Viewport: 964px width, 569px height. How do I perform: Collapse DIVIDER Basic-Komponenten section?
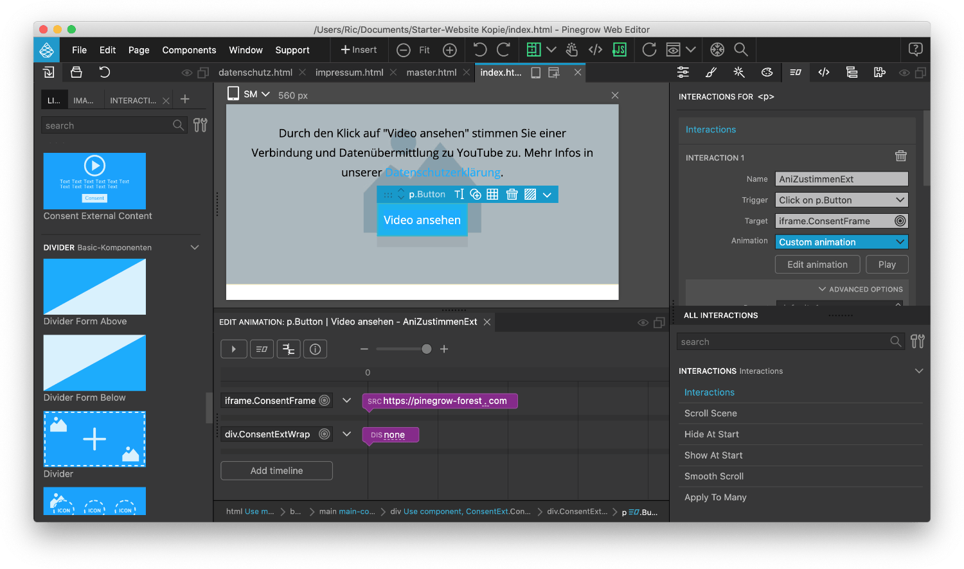[x=195, y=247]
